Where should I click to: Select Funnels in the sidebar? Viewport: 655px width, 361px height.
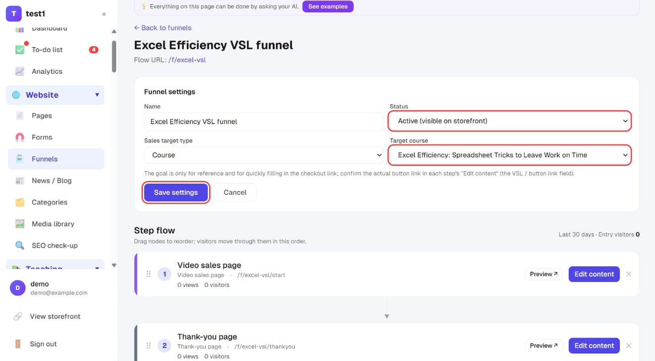tap(56, 159)
